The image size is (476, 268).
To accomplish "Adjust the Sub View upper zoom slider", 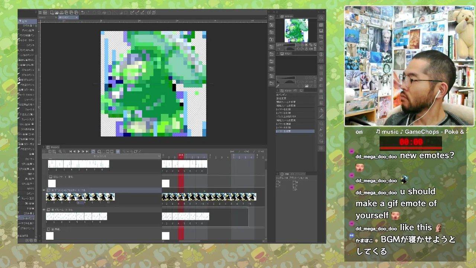I will 286,77.
